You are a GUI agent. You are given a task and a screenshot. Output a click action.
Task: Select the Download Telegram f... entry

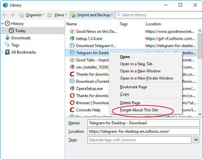point(131,46)
